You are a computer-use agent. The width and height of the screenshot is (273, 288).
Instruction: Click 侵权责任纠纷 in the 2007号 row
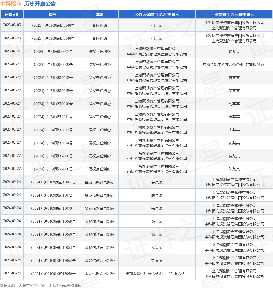pos(100,52)
